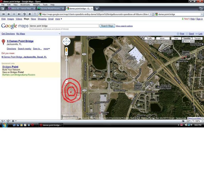The image size is (204, 172).
Task: Open a new tab with plus button
Action: 97,9
